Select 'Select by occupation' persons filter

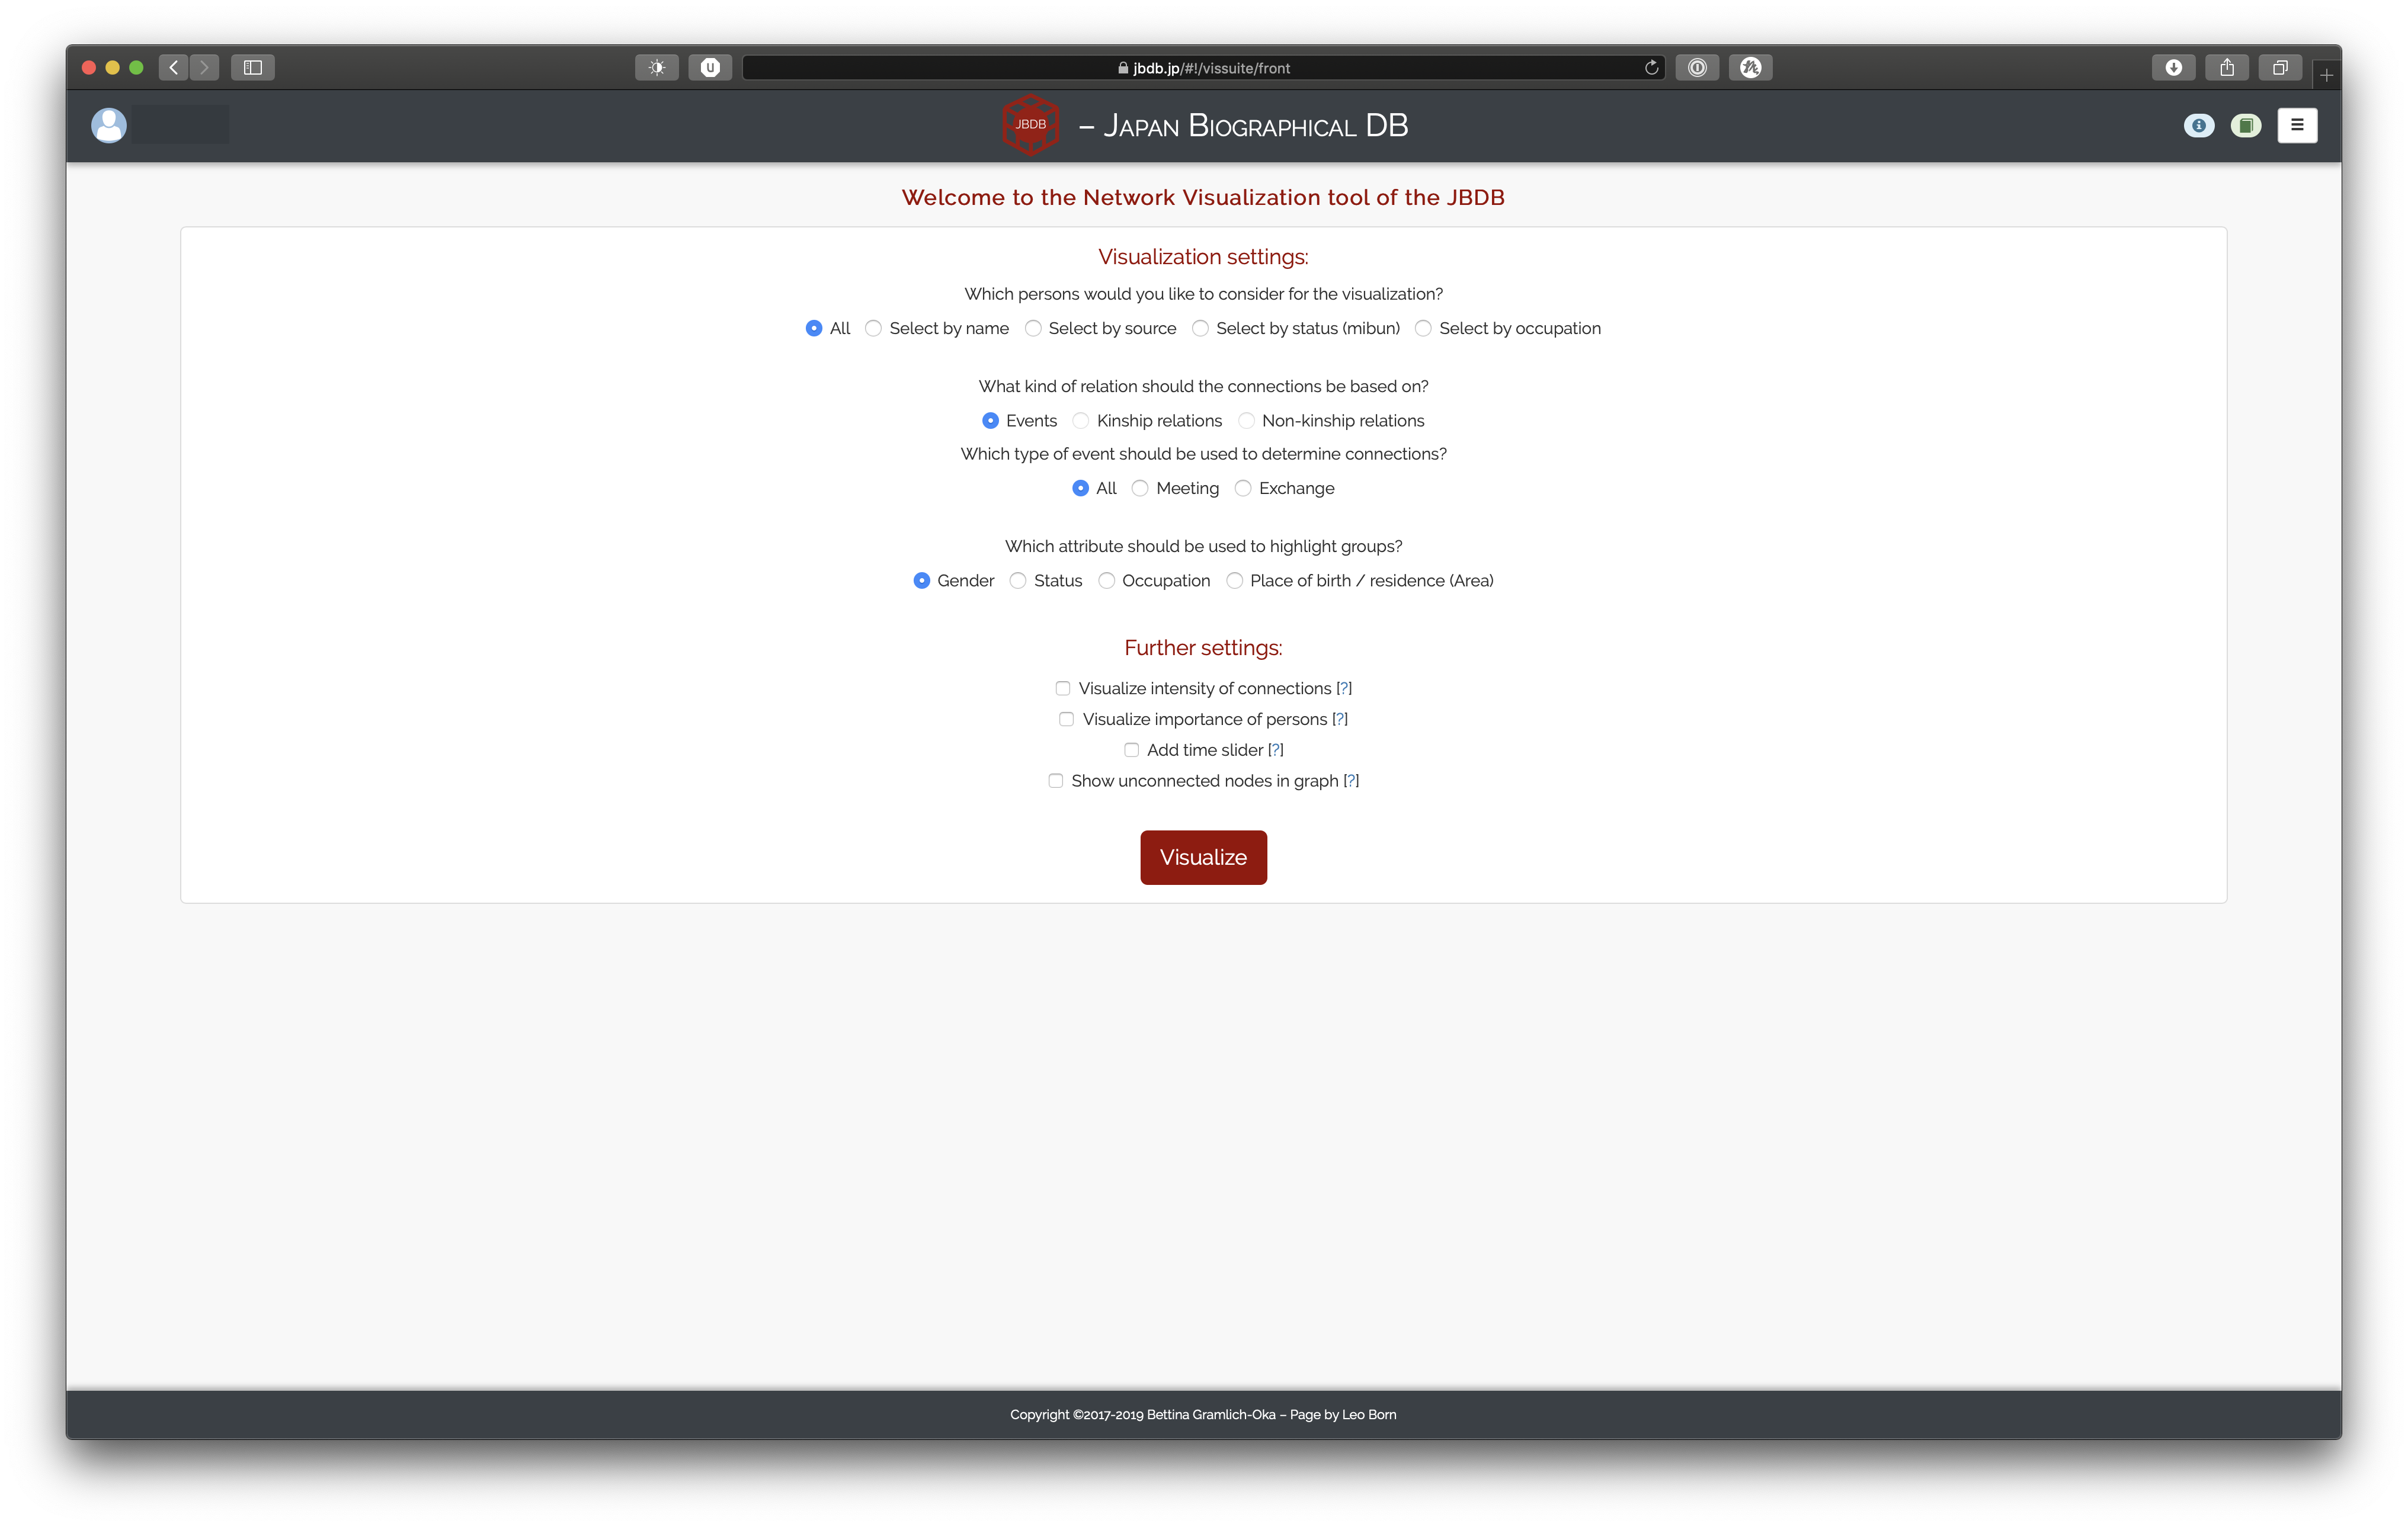(x=1423, y=328)
